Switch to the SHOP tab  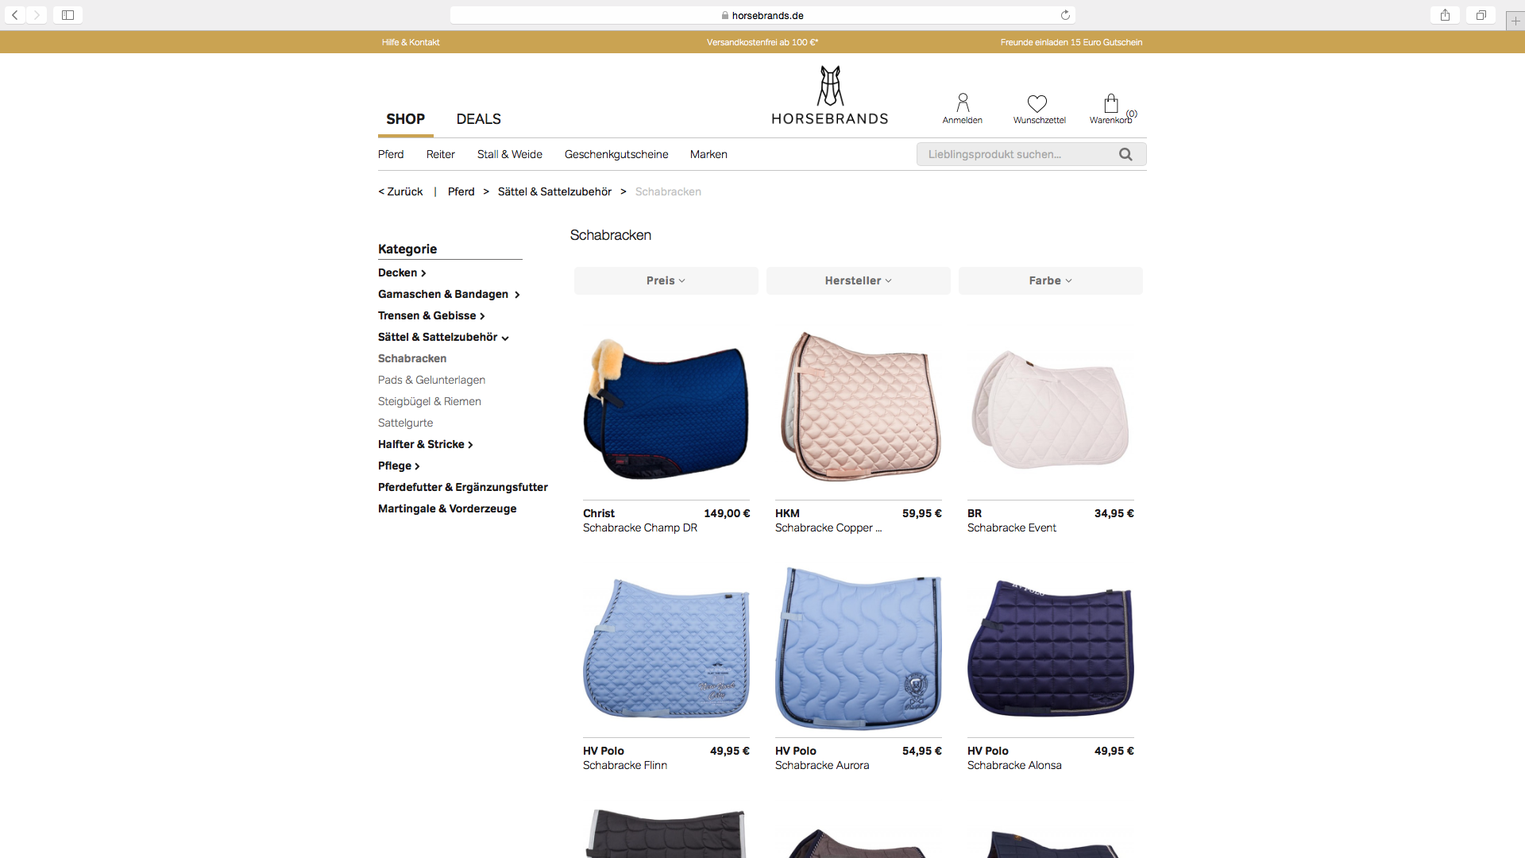point(405,119)
